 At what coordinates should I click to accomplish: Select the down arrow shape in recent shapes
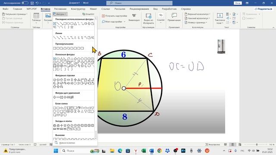(x=89, y=24)
